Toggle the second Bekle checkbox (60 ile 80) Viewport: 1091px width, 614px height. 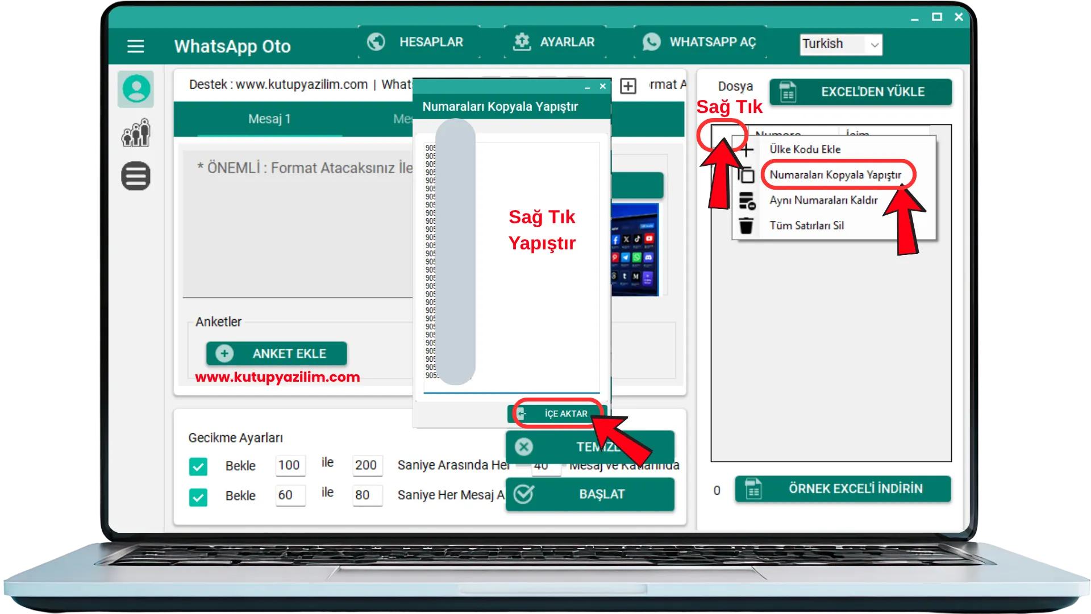(198, 497)
